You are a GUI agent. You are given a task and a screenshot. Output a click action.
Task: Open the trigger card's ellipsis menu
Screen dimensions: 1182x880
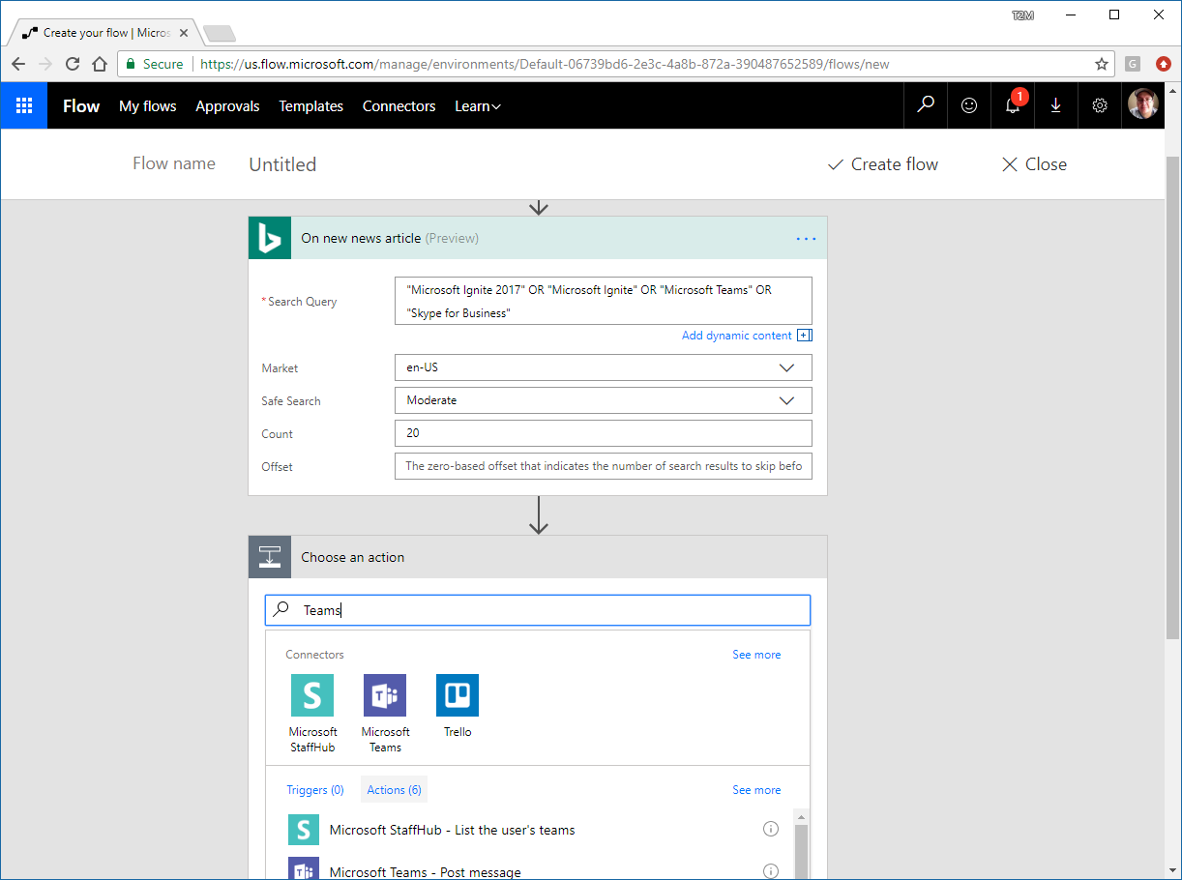click(x=806, y=237)
